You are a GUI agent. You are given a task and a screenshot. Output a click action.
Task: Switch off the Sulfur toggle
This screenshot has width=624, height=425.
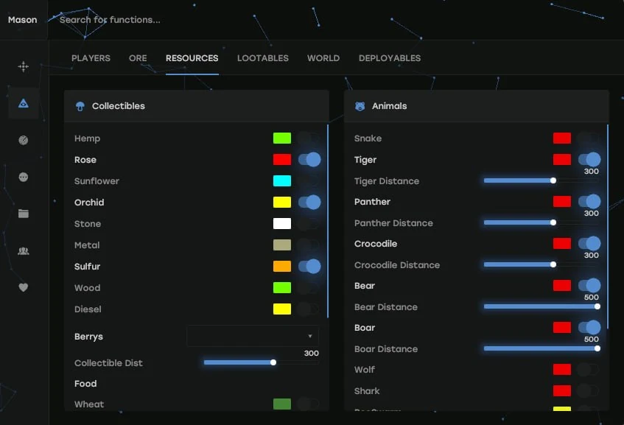tap(309, 266)
